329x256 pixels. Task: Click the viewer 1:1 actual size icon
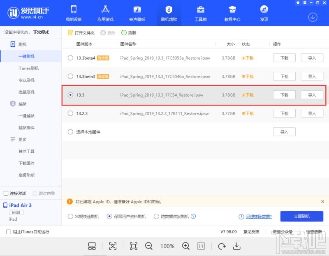pos(201,246)
